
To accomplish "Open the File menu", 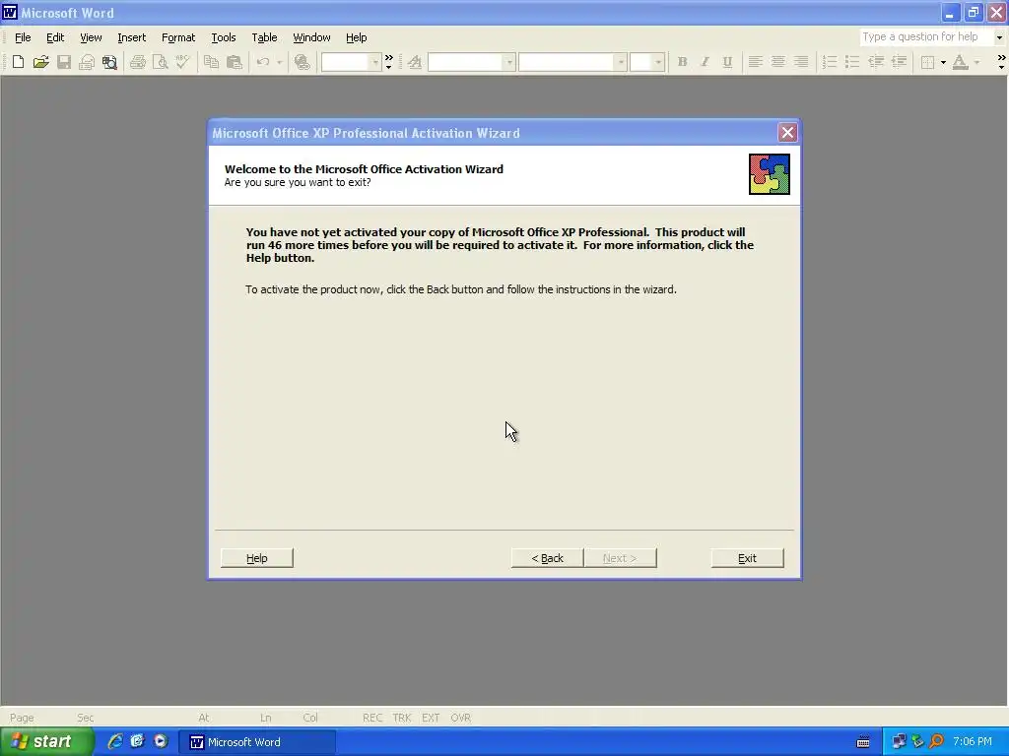I will click(x=23, y=37).
